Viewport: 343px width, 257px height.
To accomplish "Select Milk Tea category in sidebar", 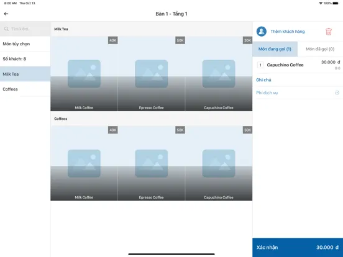I will pyautogui.click(x=25, y=74).
